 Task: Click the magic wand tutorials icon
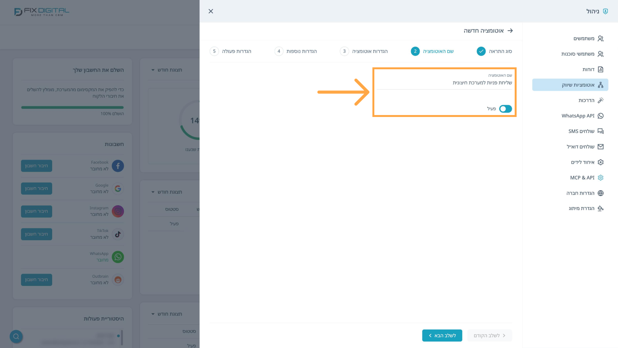point(601,101)
